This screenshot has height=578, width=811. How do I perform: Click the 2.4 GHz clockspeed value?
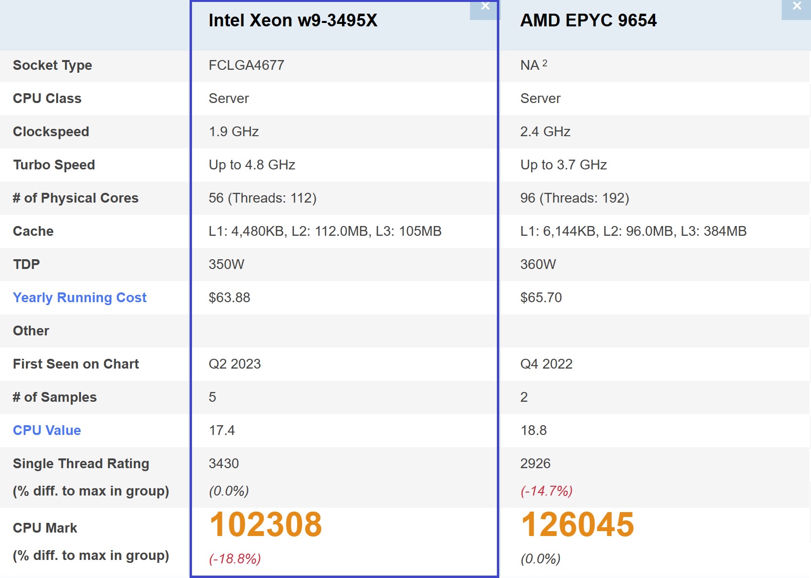click(545, 131)
